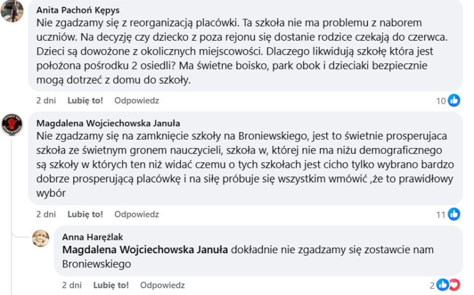The image size is (474, 295).
Task: Reply to Magdalena's comment via Odpowiedz
Action: pos(137,214)
